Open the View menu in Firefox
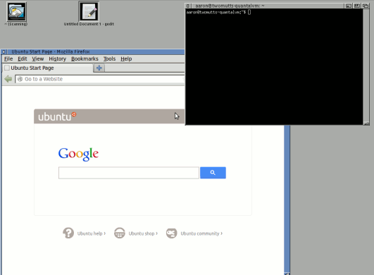Screen dimensions: 374x275 click(38, 59)
